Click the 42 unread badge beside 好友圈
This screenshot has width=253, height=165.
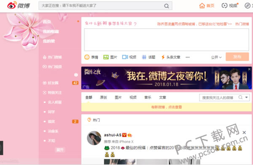coord(75,83)
